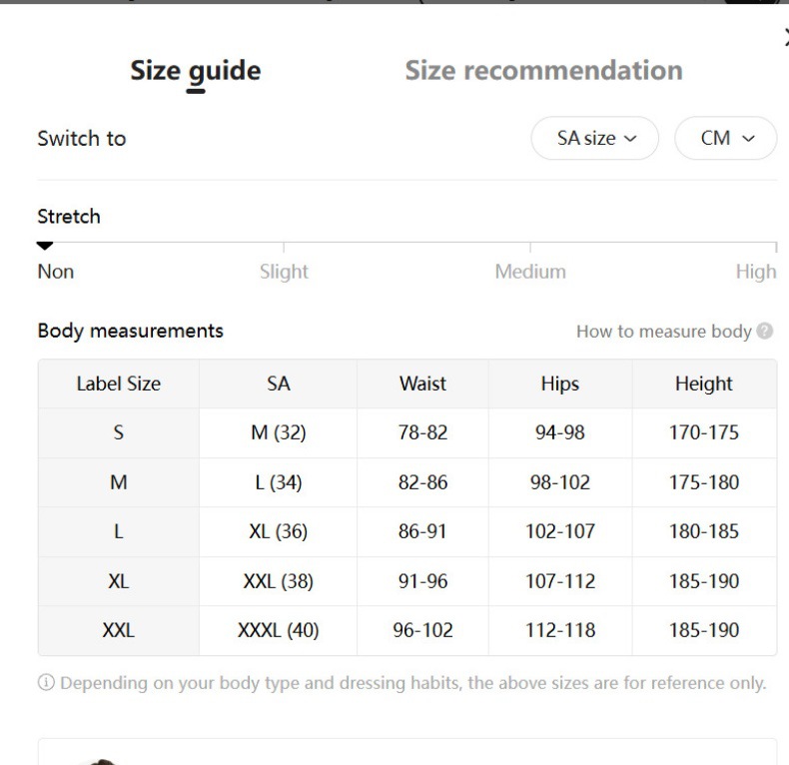Close the size guide popup
789x765 pixels.
point(785,37)
